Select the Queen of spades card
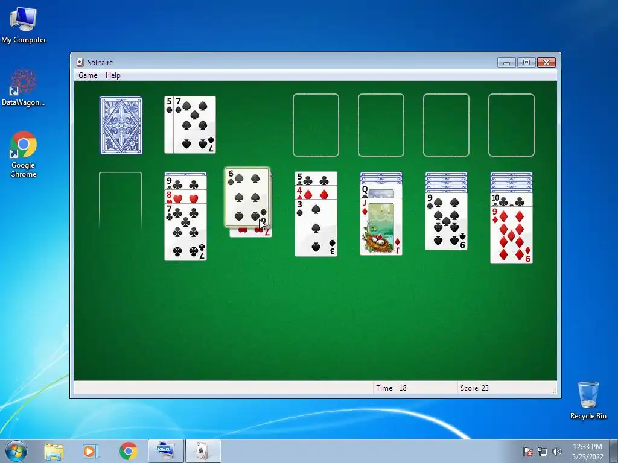618x463 pixels. pos(381,191)
